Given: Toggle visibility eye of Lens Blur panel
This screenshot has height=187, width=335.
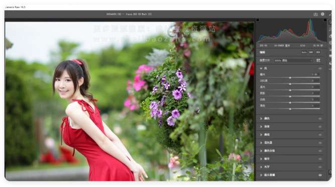Looking at the screenshot, I should click(x=320, y=175).
